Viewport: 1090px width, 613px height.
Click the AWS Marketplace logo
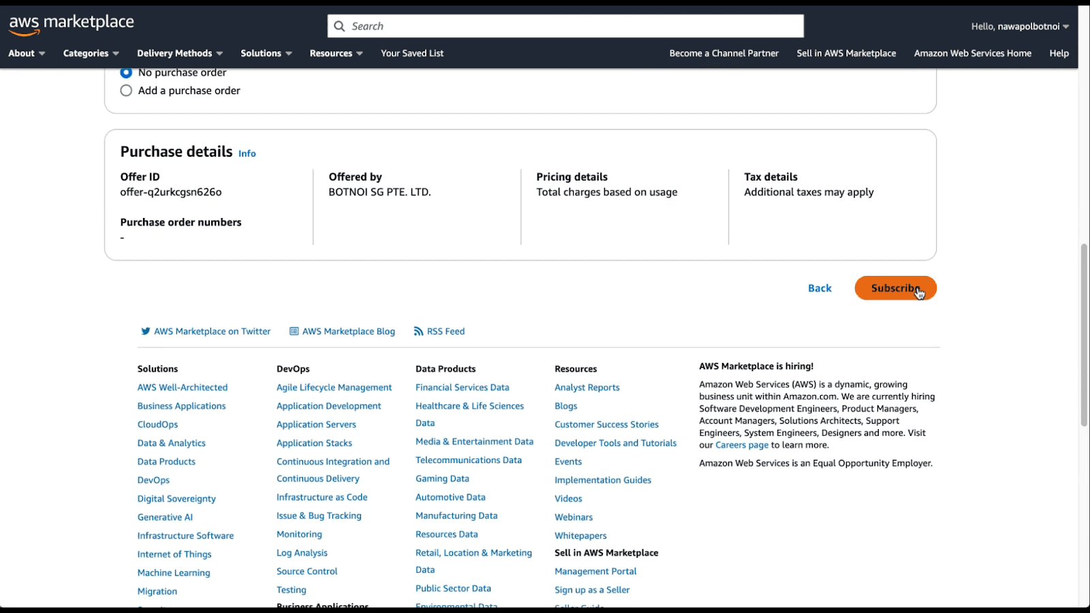pos(72,24)
